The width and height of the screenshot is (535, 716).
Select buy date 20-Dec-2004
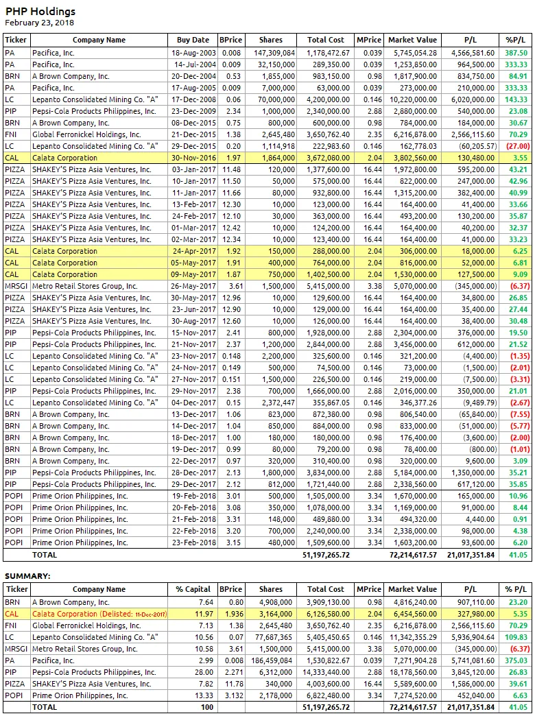tap(193, 76)
